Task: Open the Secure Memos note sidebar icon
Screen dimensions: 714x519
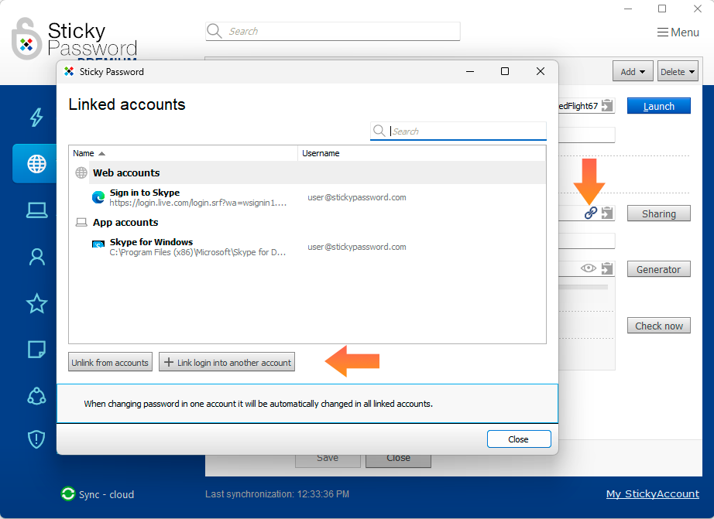Action: 36,350
